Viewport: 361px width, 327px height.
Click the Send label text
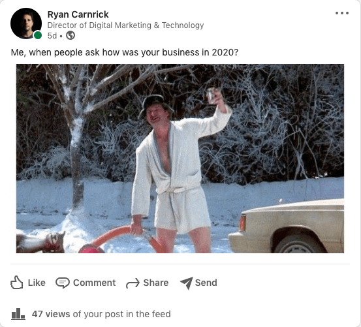pyautogui.click(x=206, y=283)
